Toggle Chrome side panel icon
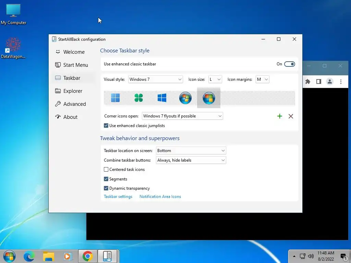 point(319,82)
